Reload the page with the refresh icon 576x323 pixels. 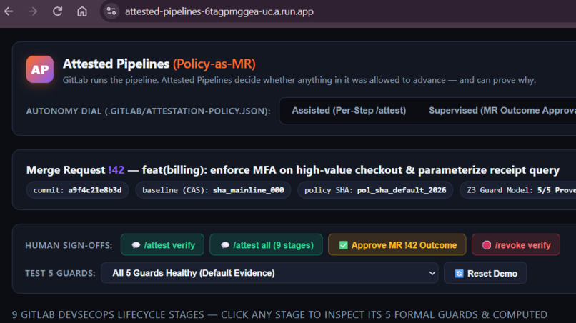coord(57,11)
